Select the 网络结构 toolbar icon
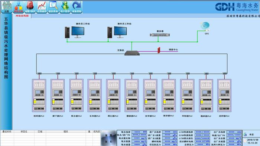The height and width of the screenshot is (146, 260). click(x=19, y=7)
